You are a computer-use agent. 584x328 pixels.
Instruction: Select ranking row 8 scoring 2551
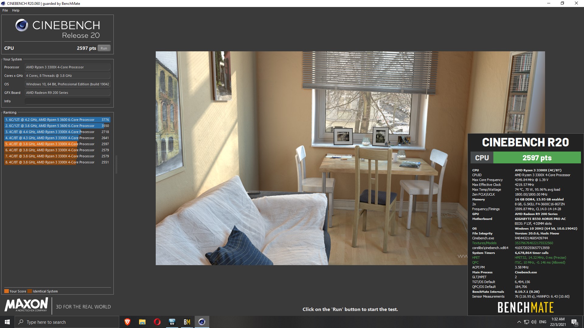(x=57, y=162)
